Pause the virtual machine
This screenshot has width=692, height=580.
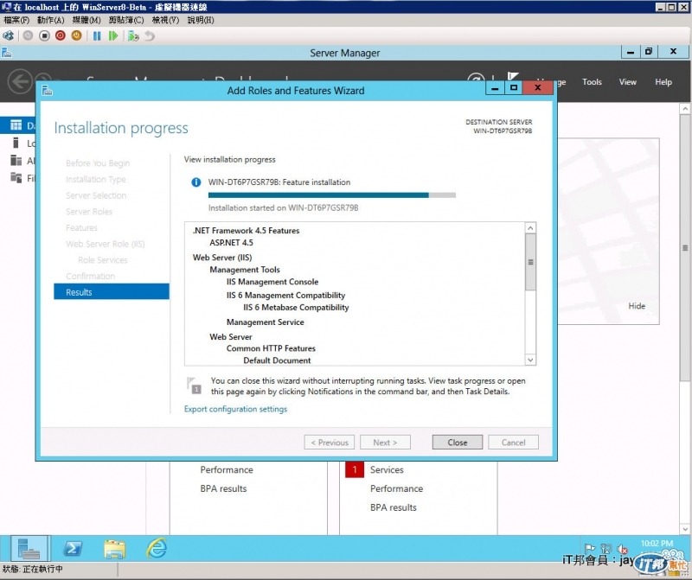(x=97, y=35)
